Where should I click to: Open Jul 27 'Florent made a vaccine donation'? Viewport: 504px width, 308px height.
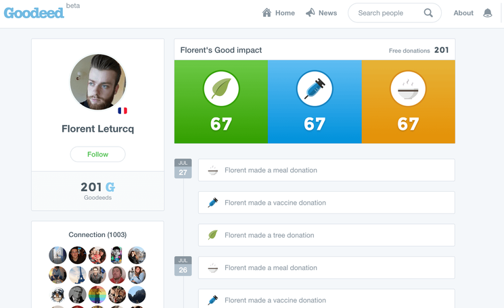tap(327, 203)
